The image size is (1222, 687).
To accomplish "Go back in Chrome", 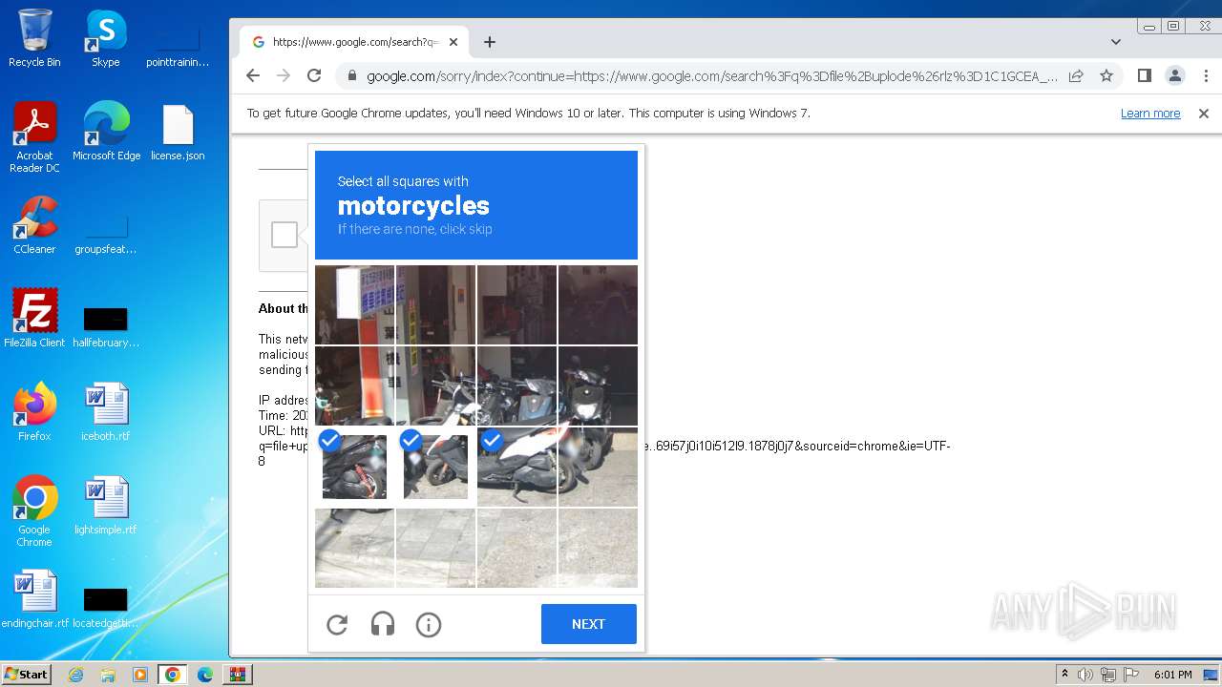I will point(253,75).
